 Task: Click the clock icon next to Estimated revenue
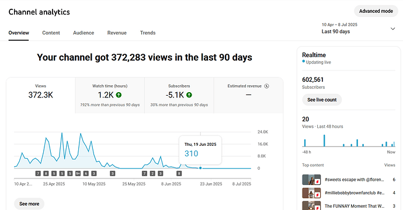point(267,86)
